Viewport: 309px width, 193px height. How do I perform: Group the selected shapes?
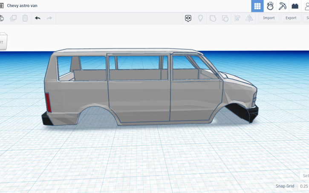point(213,18)
